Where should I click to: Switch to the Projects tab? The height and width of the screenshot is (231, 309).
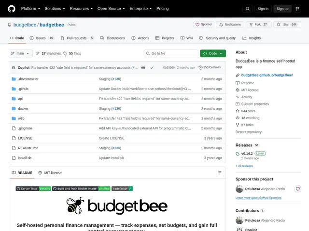[165, 38]
